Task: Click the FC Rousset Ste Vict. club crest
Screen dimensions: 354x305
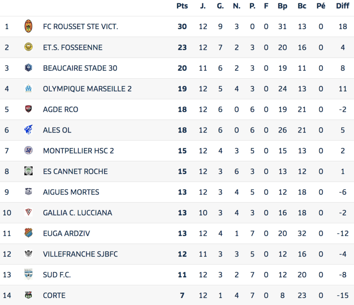Action: [x=28, y=26]
